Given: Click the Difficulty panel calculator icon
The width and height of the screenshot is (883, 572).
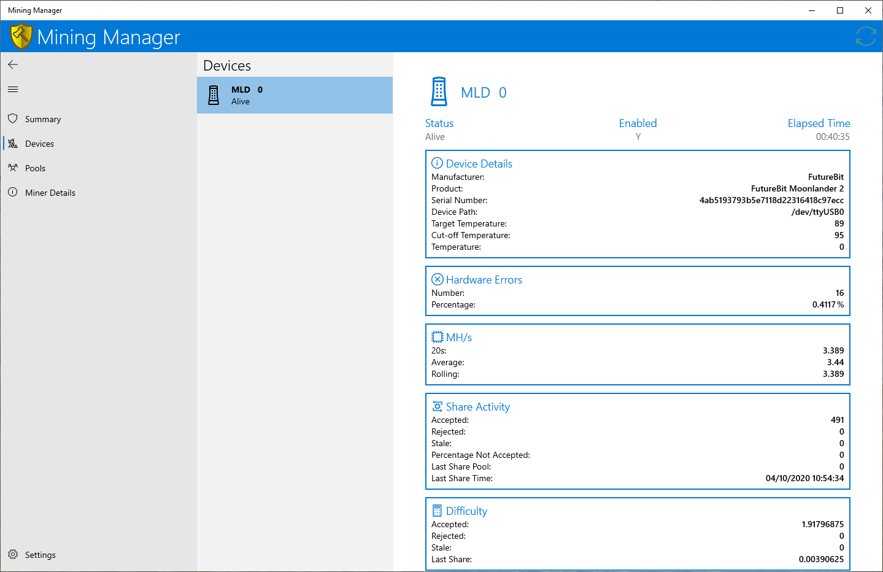Looking at the screenshot, I should tap(438, 510).
